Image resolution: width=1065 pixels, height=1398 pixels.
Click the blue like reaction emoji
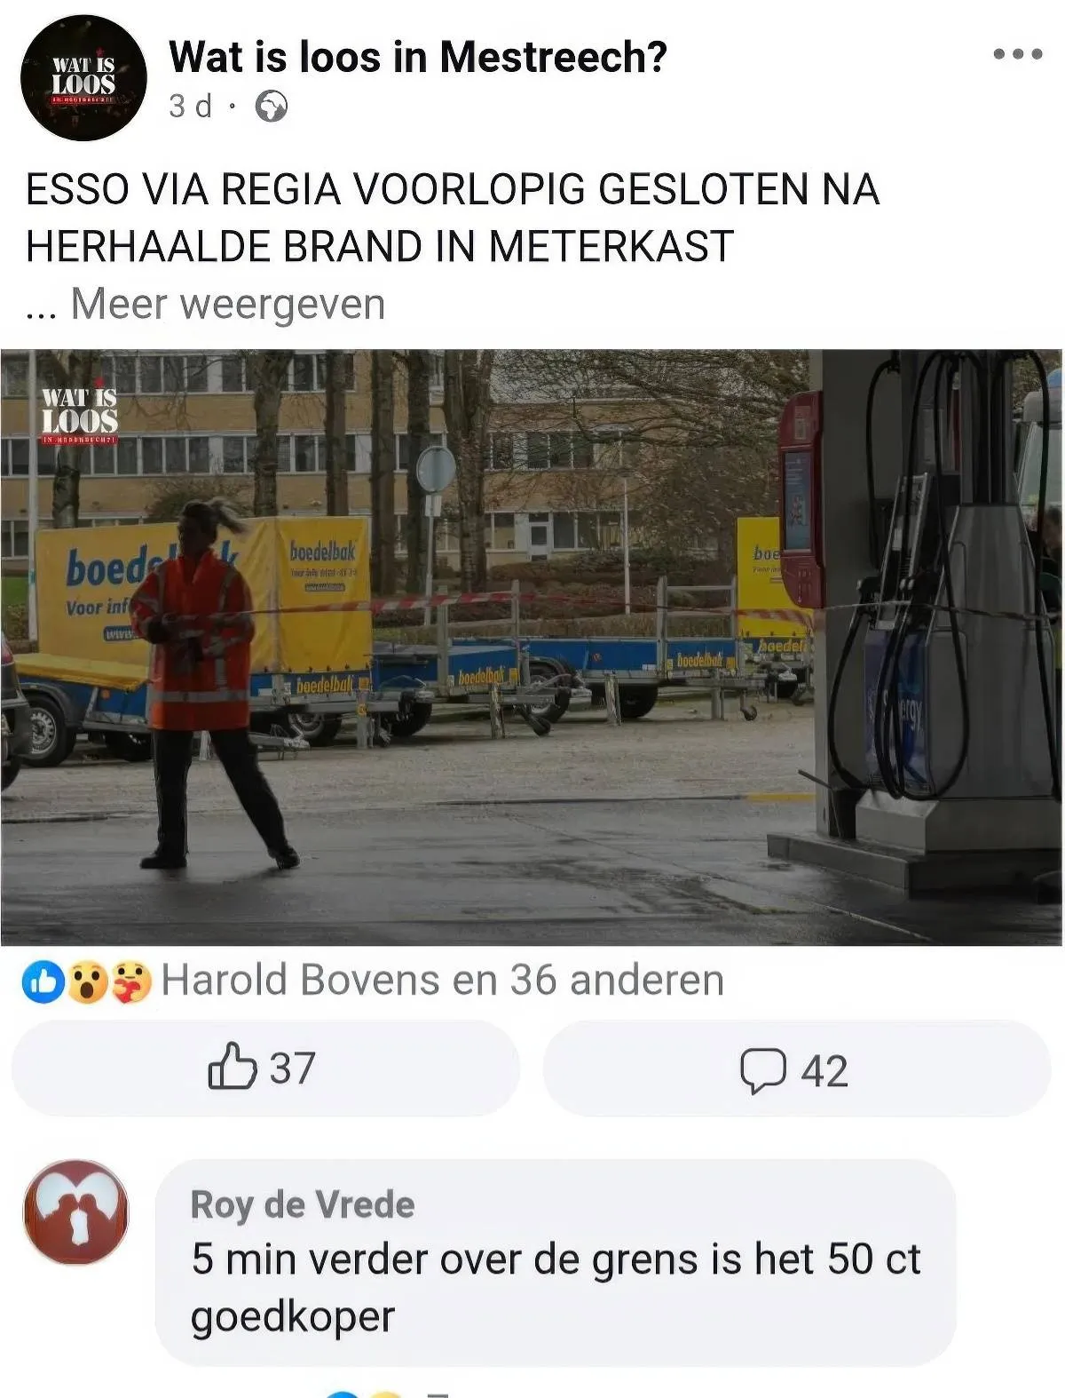[x=41, y=982]
